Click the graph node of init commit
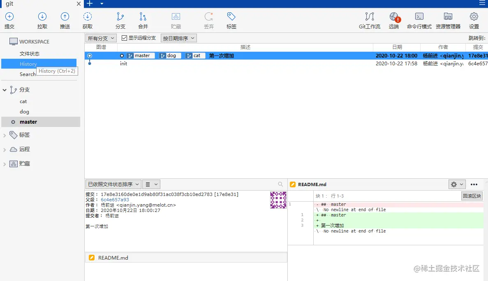Screen dimensions: 488x281 [x=90, y=63]
